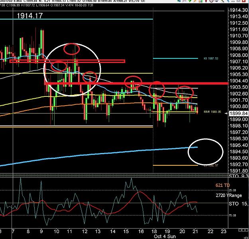This screenshot has height=239, width=249.
Task: Click the 1902.60 price axis label
Action: click(239, 94)
